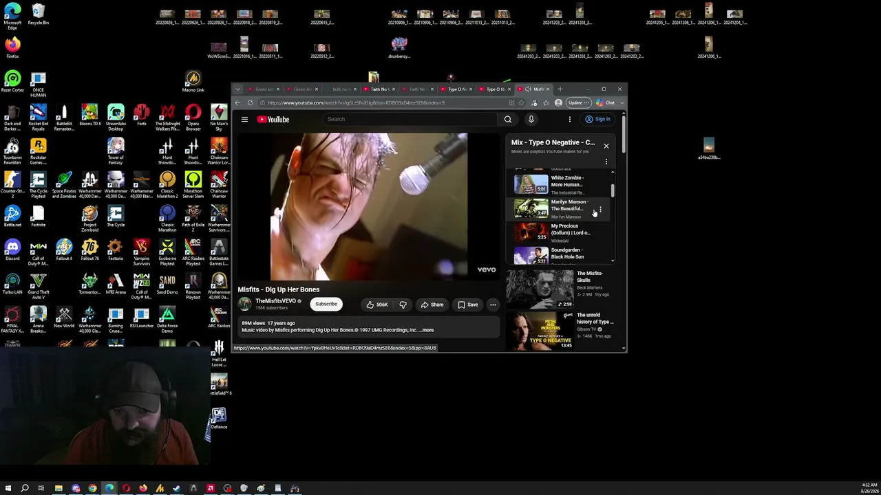Select the Factorio desktop shortcut
The width and height of the screenshot is (881, 495).
[116, 250]
